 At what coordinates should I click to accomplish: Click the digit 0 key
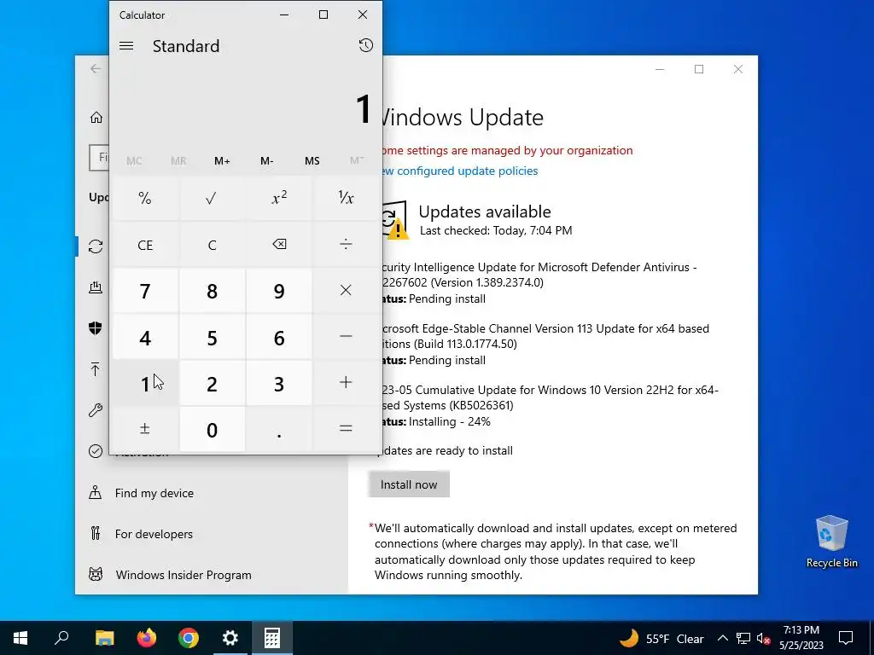[x=212, y=429]
